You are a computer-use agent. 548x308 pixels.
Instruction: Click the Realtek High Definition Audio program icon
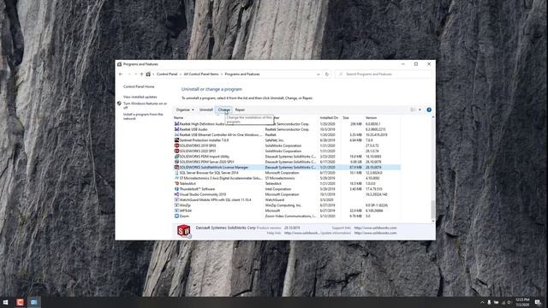click(x=176, y=124)
